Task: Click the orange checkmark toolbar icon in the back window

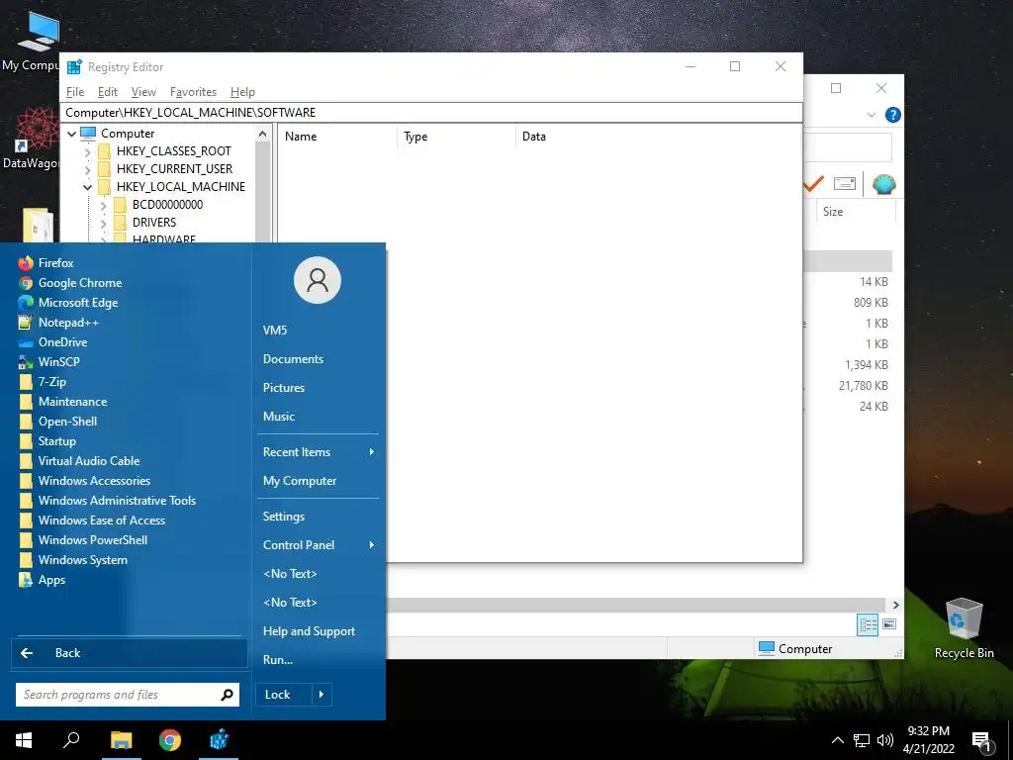Action: pyautogui.click(x=814, y=184)
